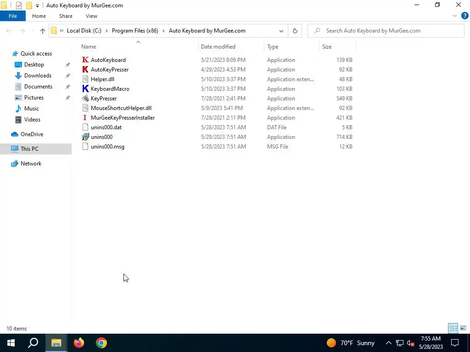Expand the ribbon with the chevron
This screenshot has width=470, height=352.
pyautogui.click(x=455, y=16)
